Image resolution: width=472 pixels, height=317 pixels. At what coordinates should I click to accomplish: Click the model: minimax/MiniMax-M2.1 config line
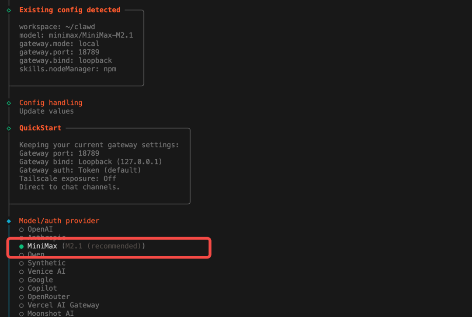[76, 35]
